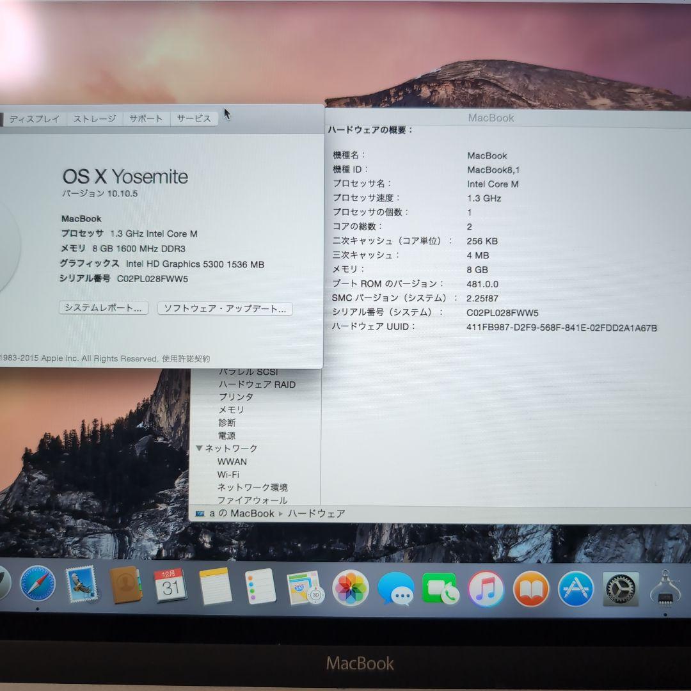
Task: Click the 1.3 GHz processor speed value
Action: (484, 198)
